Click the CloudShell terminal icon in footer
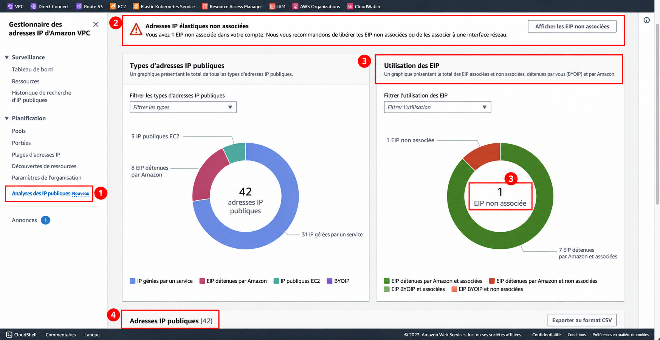This screenshot has height=340, width=660. pos(9,335)
